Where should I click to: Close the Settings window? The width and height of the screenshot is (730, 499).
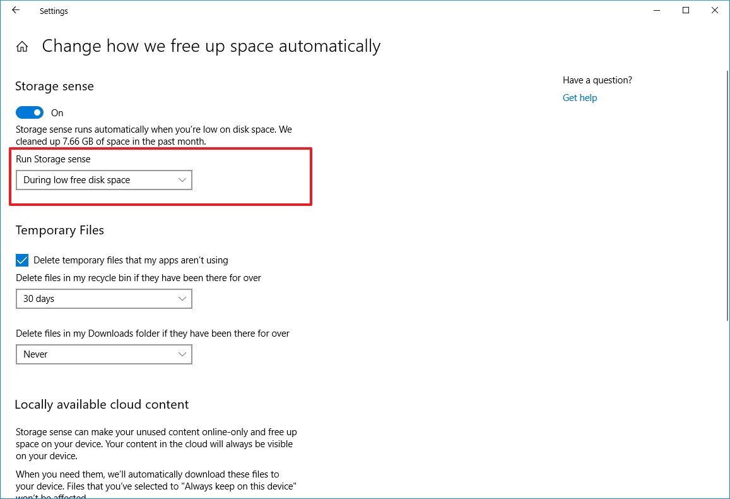pyautogui.click(x=715, y=11)
